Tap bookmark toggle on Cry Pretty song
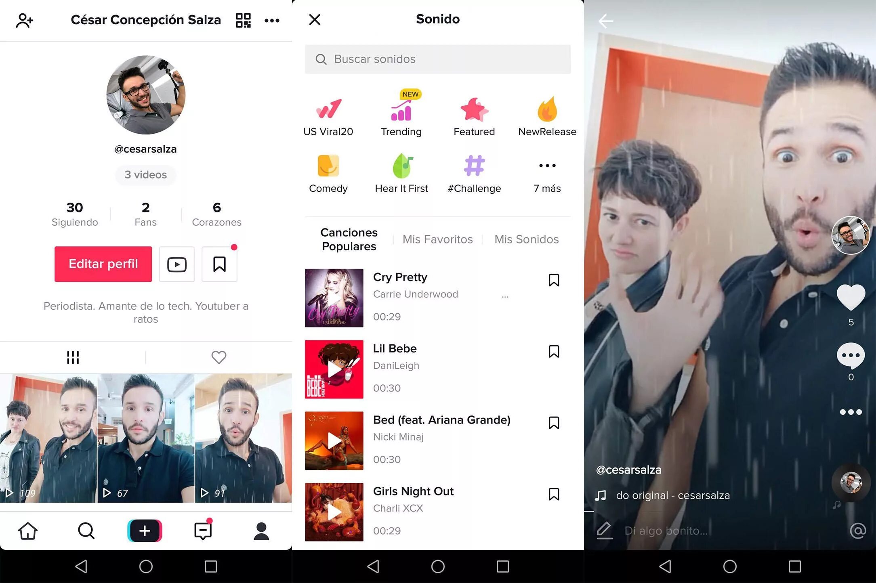Screen dimensions: 876x583 [x=552, y=280]
